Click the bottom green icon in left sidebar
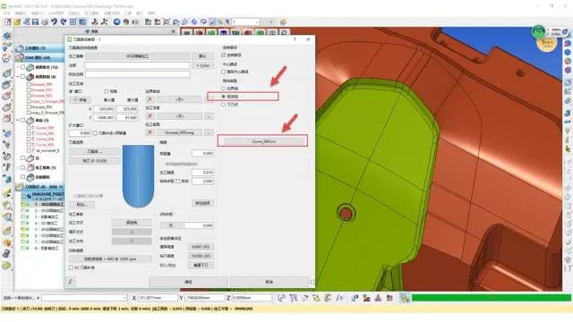The height and width of the screenshot is (322, 573). [6, 266]
